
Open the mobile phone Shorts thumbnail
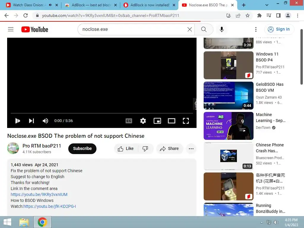click(x=228, y=186)
